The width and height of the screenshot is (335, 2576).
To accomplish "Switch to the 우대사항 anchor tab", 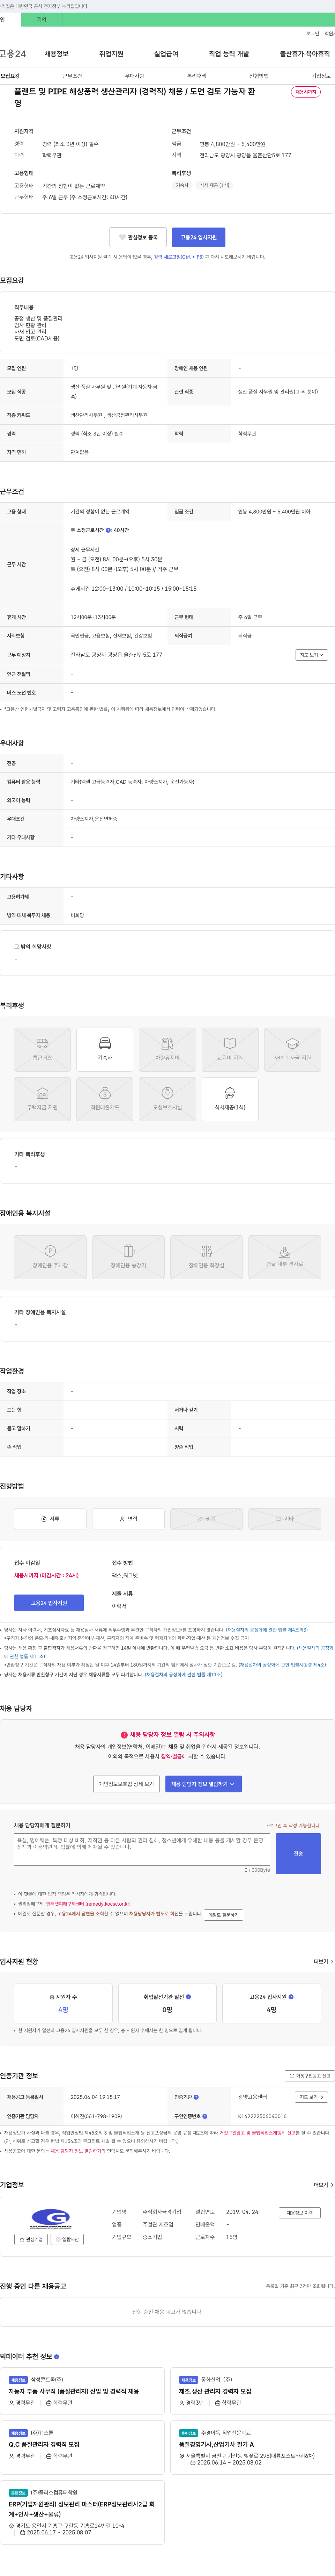I will coord(135,76).
